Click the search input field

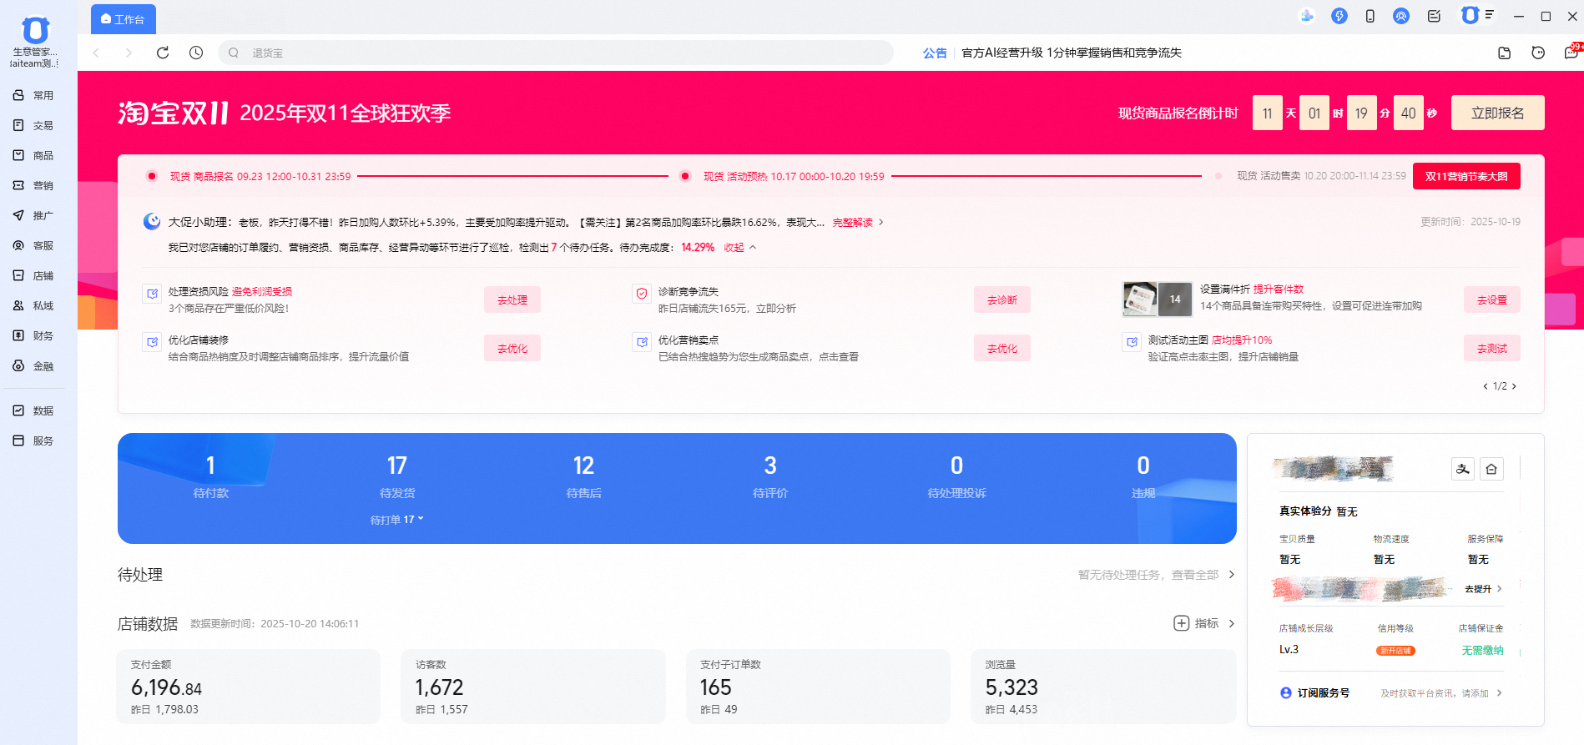click(x=555, y=53)
